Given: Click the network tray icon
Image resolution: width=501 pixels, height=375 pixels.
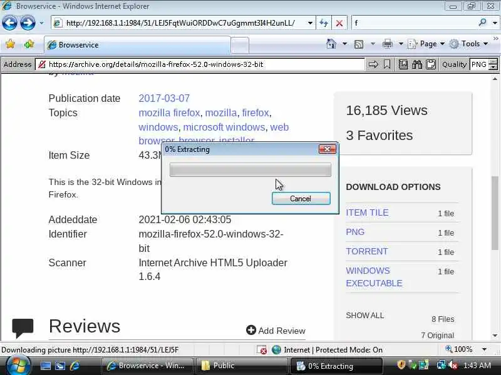Looking at the screenshot, I should point(441,365).
